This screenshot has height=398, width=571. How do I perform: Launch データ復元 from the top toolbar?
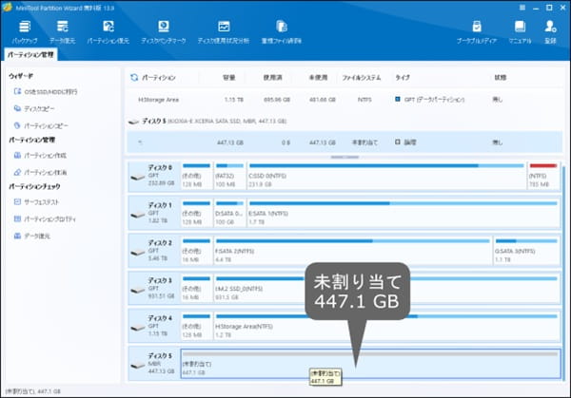tap(62, 32)
